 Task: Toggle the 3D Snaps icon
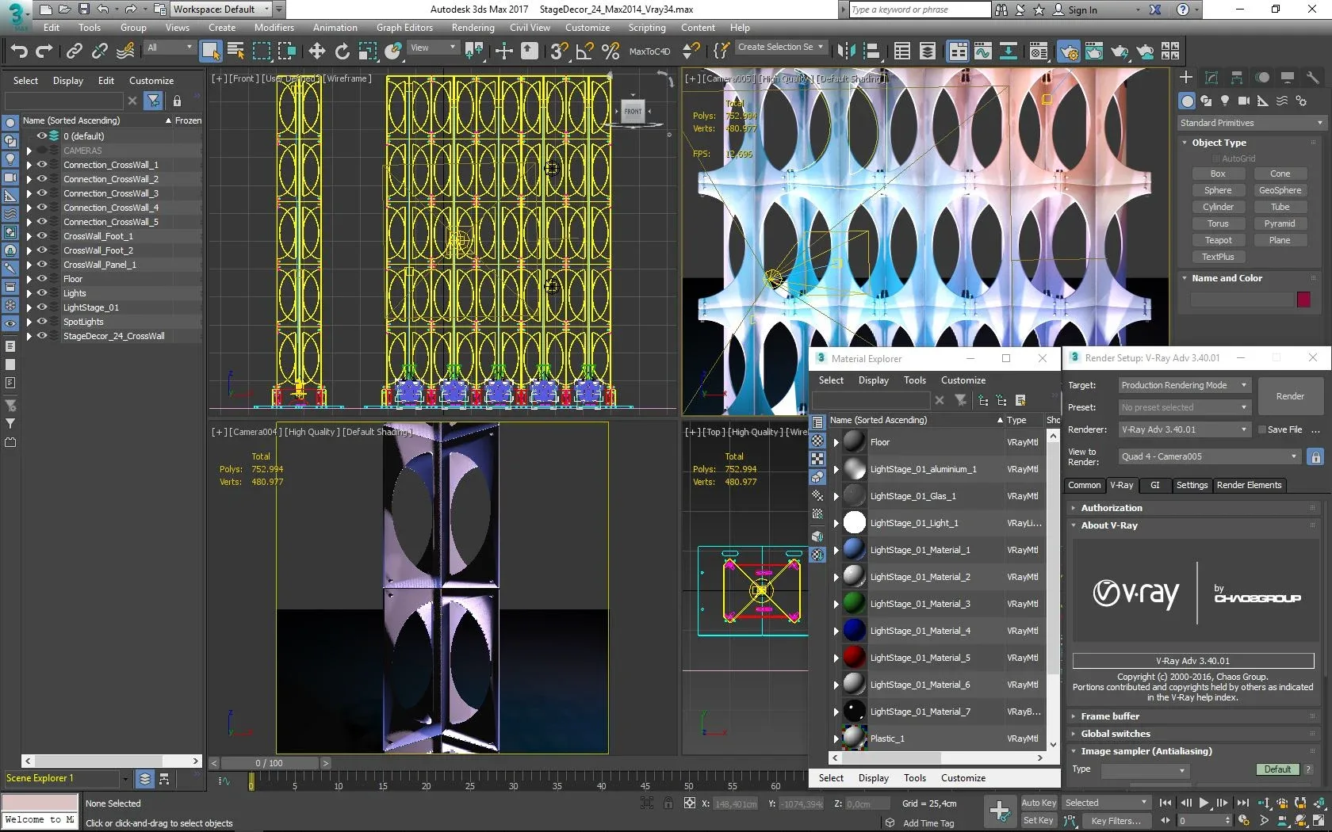pos(559,52)
